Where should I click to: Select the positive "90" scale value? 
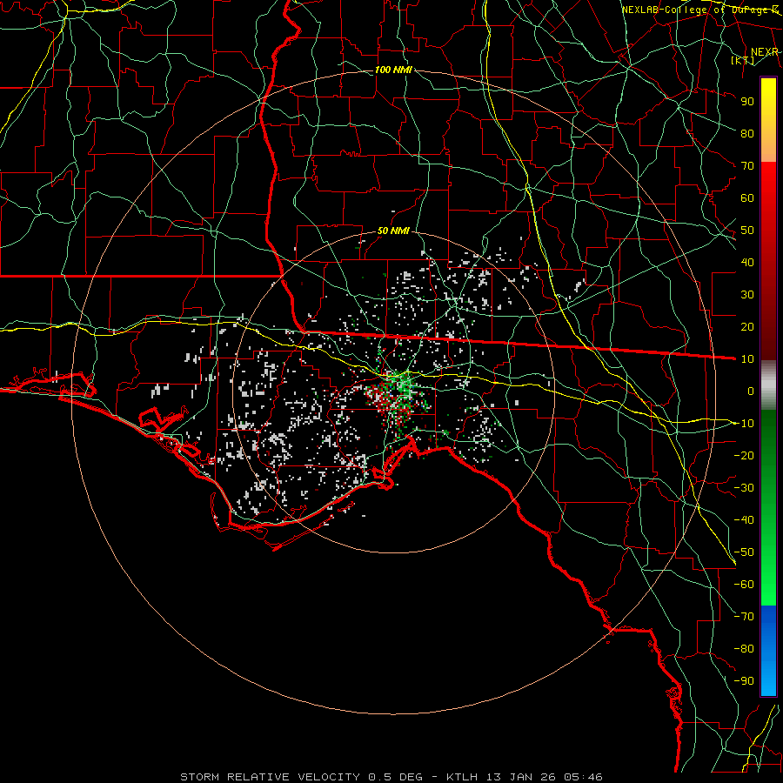[747, 102]
